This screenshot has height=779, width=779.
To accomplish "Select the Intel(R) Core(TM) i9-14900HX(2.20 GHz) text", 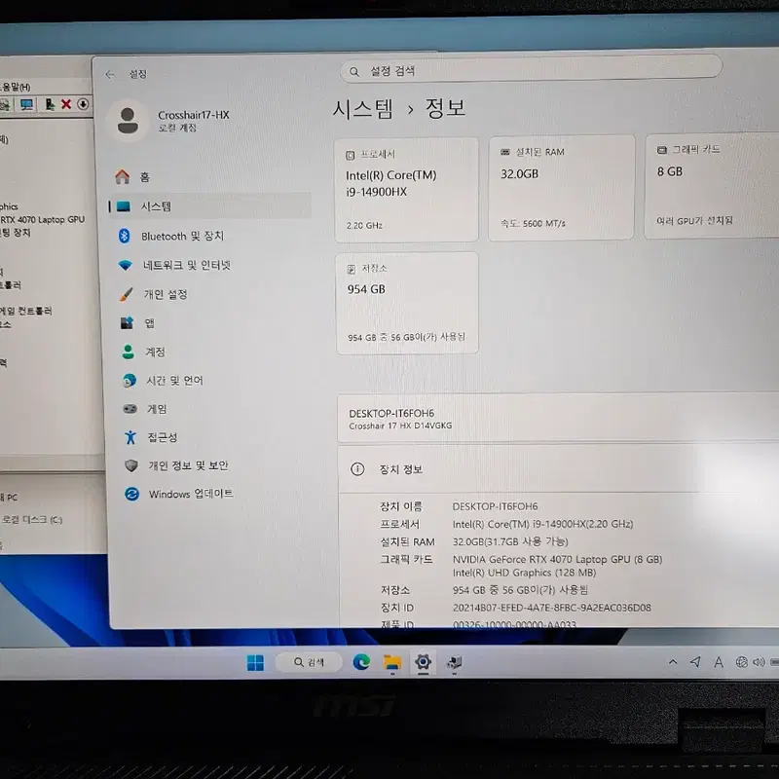I will tap(542, 524).
